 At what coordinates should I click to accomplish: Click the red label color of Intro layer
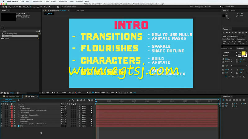click(12, 106)
